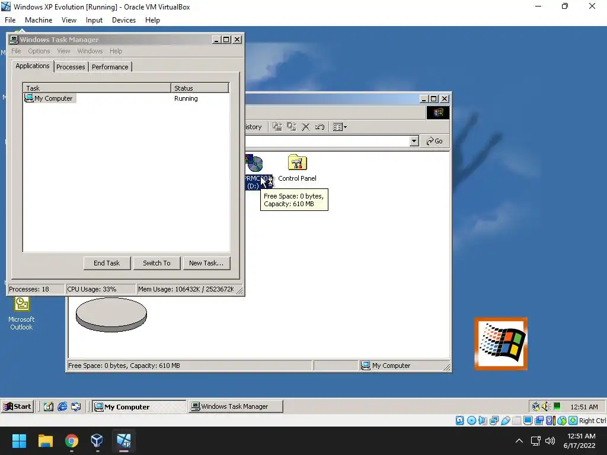The height and width of the screenshot is (455, 607).
Task: Open the Control Panel folder icon
Action: [298, 163]
